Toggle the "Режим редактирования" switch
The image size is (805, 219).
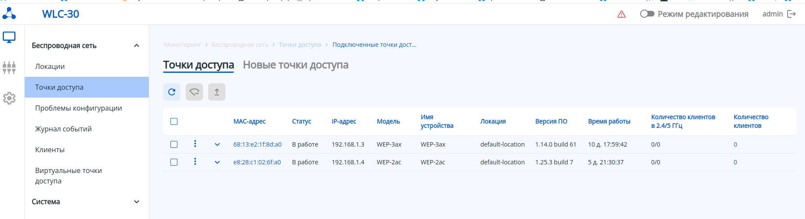point(647,14)
